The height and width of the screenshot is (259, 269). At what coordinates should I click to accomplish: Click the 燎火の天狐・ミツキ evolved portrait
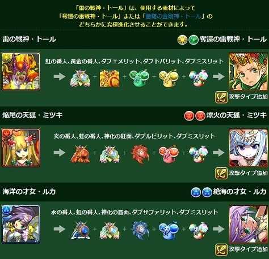[x=248, y=148]
